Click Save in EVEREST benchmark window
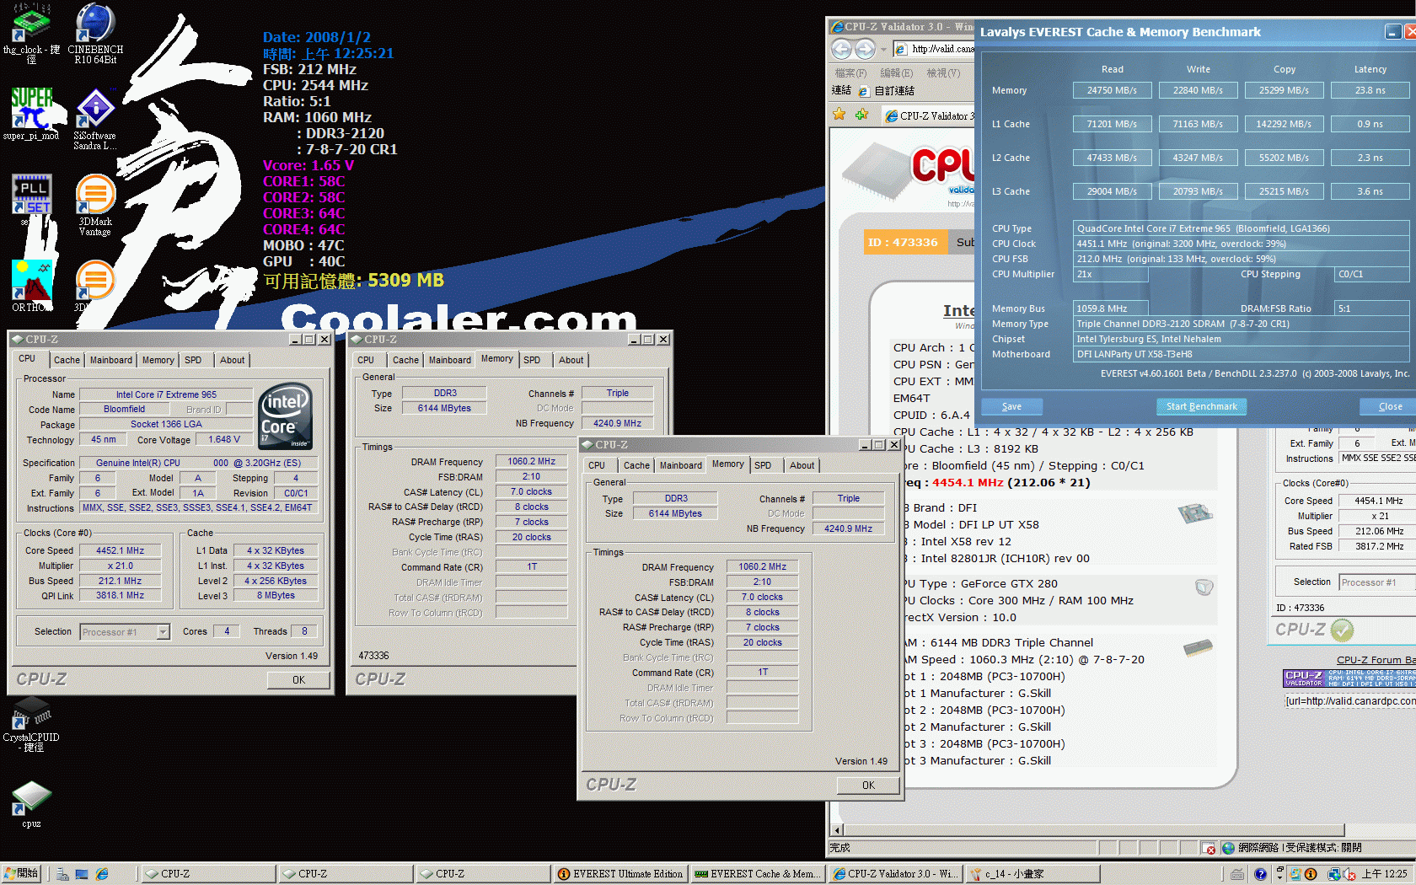 tap(1011, 406)
